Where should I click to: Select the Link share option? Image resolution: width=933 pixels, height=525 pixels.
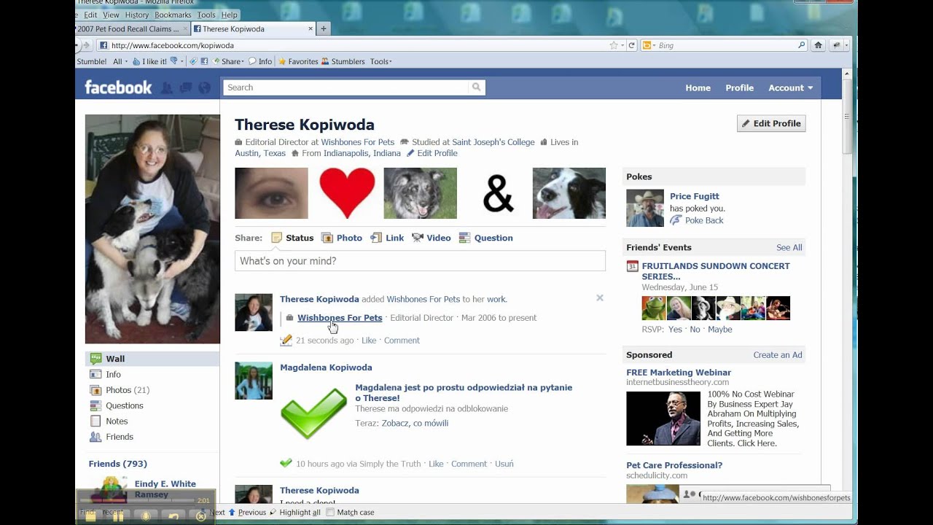[387, 238]
